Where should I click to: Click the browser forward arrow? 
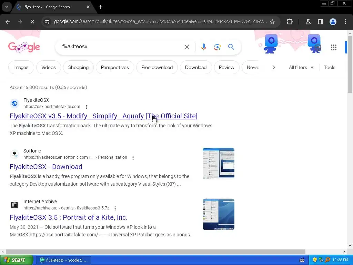pyautogui.click(x=20, y=22)
